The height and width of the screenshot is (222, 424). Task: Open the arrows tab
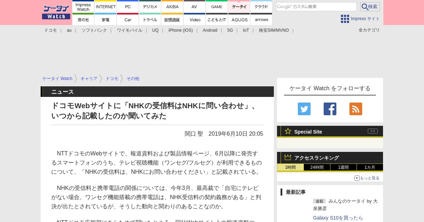coord(261,19)
